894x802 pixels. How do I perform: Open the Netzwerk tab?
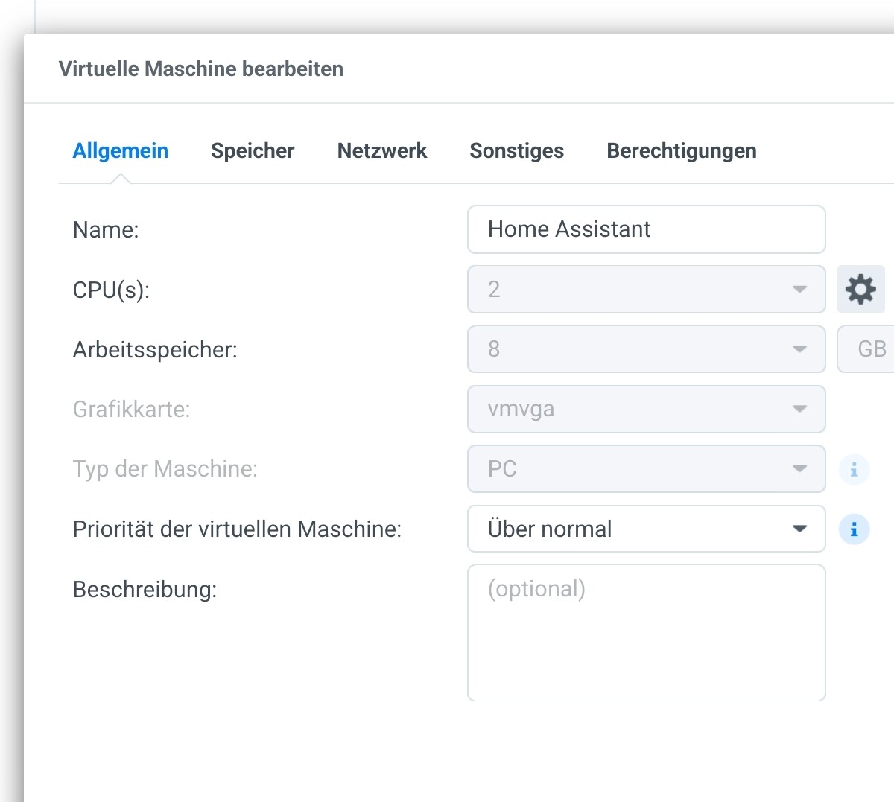(x=382, y=151)
